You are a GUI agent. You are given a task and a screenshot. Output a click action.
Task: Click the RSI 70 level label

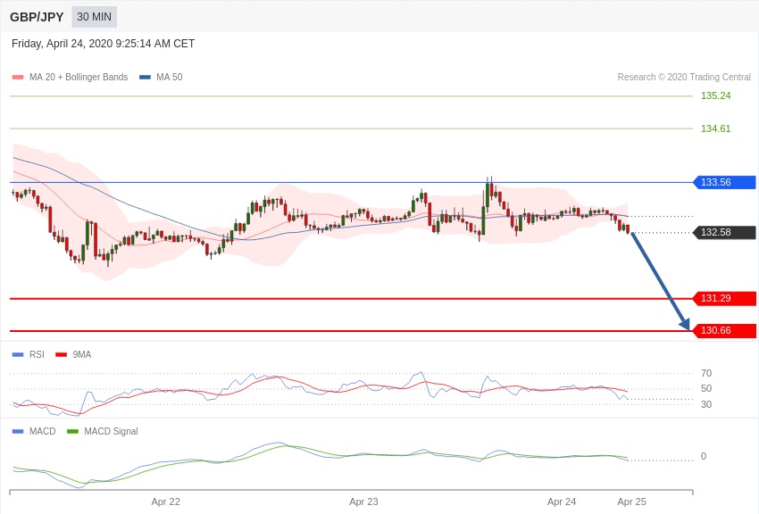click(706, 373)
